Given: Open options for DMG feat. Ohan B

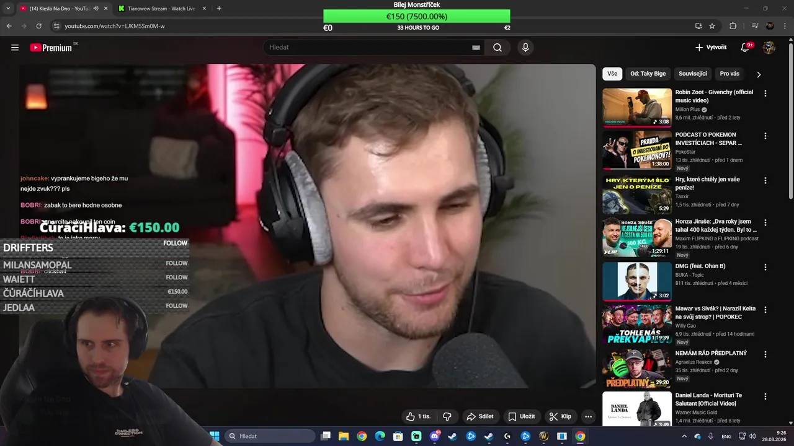Looking at the screenshot, I should [765, 268].
